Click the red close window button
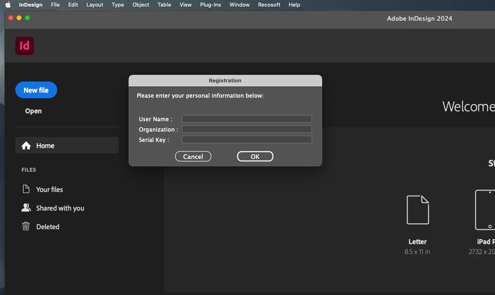Viewport: 495px width, 295px height. [11, 18]
